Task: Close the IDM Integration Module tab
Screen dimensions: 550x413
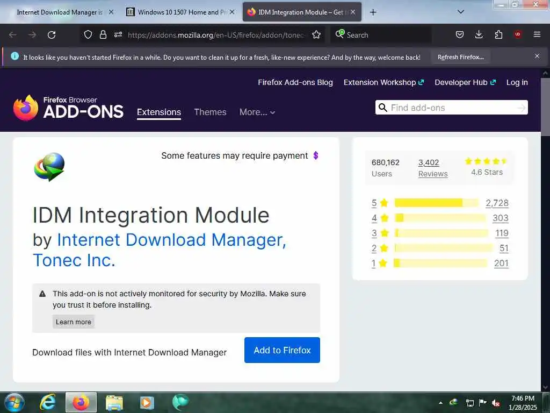Action: [x=353, y=12]
